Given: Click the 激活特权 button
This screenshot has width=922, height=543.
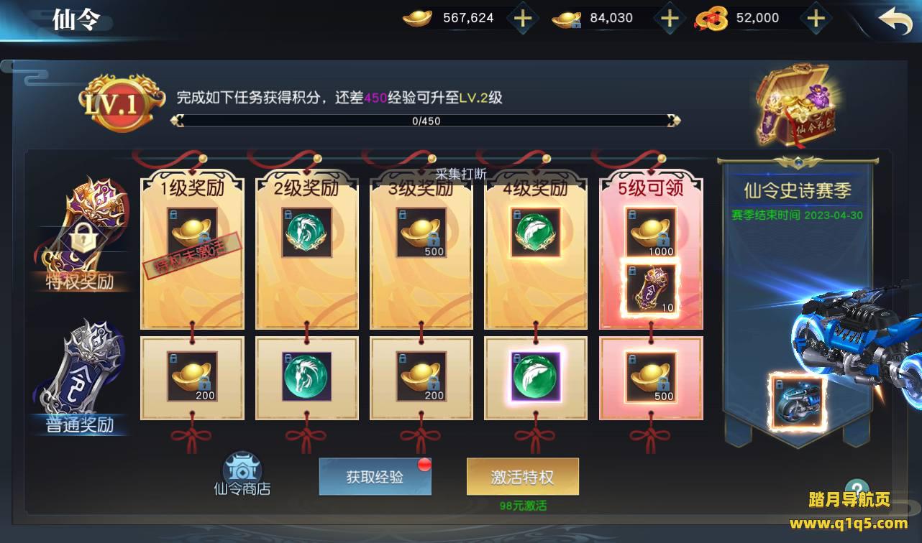Looking at the screenshot, I should [x=523, y=477].
